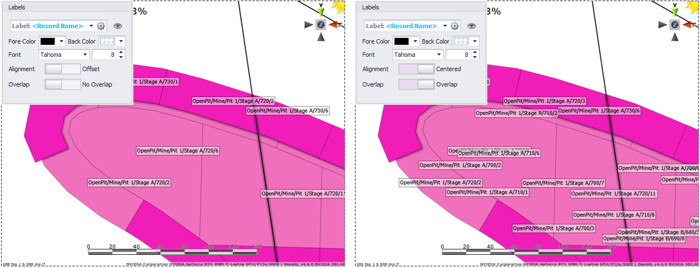Image resolution: width=700 pixels, height=268 pixels.
Task: Click red X axis arrow in right viewport
Action: tap(687, 24)
